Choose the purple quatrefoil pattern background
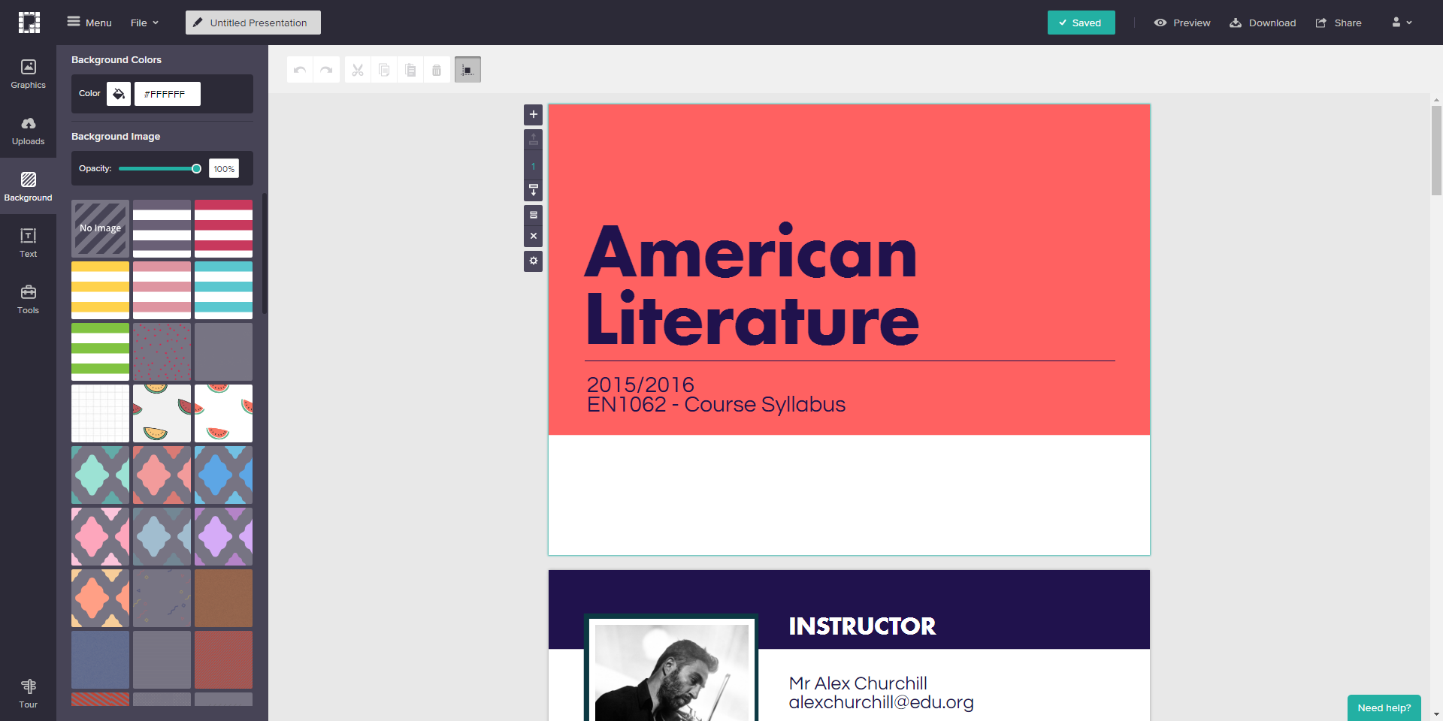The height and width of the screenshot is (721, 1443). tap(224, 536)
